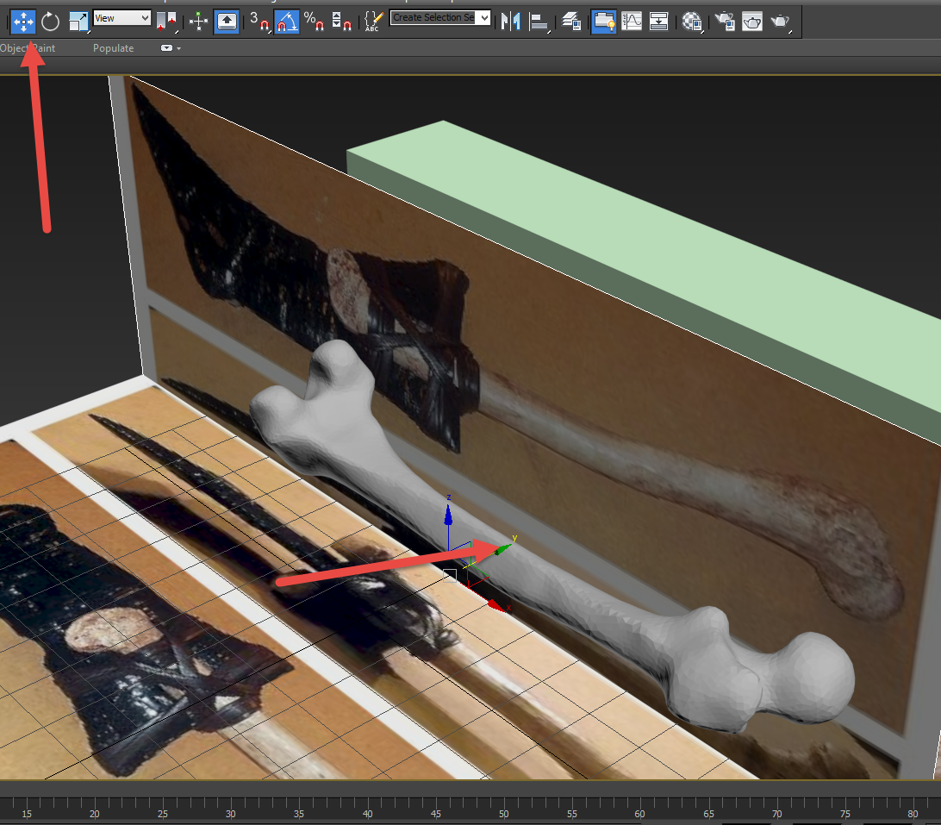Screen dimensions: 941x825
Task: Enable the Select and Manipulate tool
Action: (x=199, y=22)
